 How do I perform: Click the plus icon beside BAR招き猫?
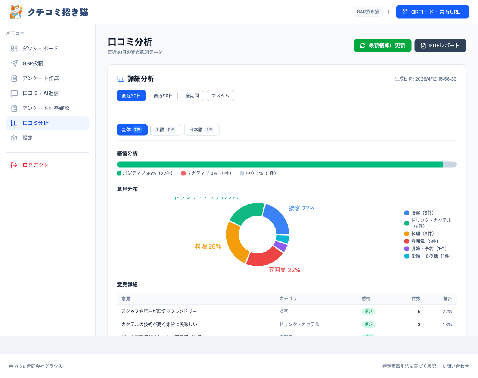(x=388, y=12)
